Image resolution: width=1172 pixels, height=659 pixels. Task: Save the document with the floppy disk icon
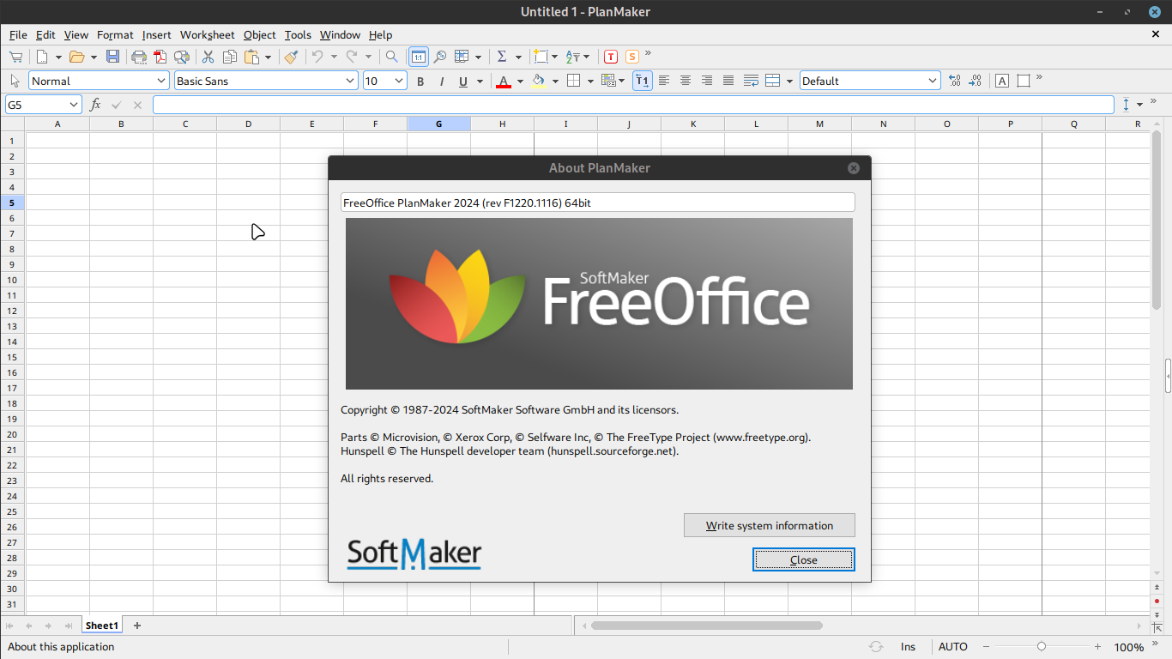point(112,57)
